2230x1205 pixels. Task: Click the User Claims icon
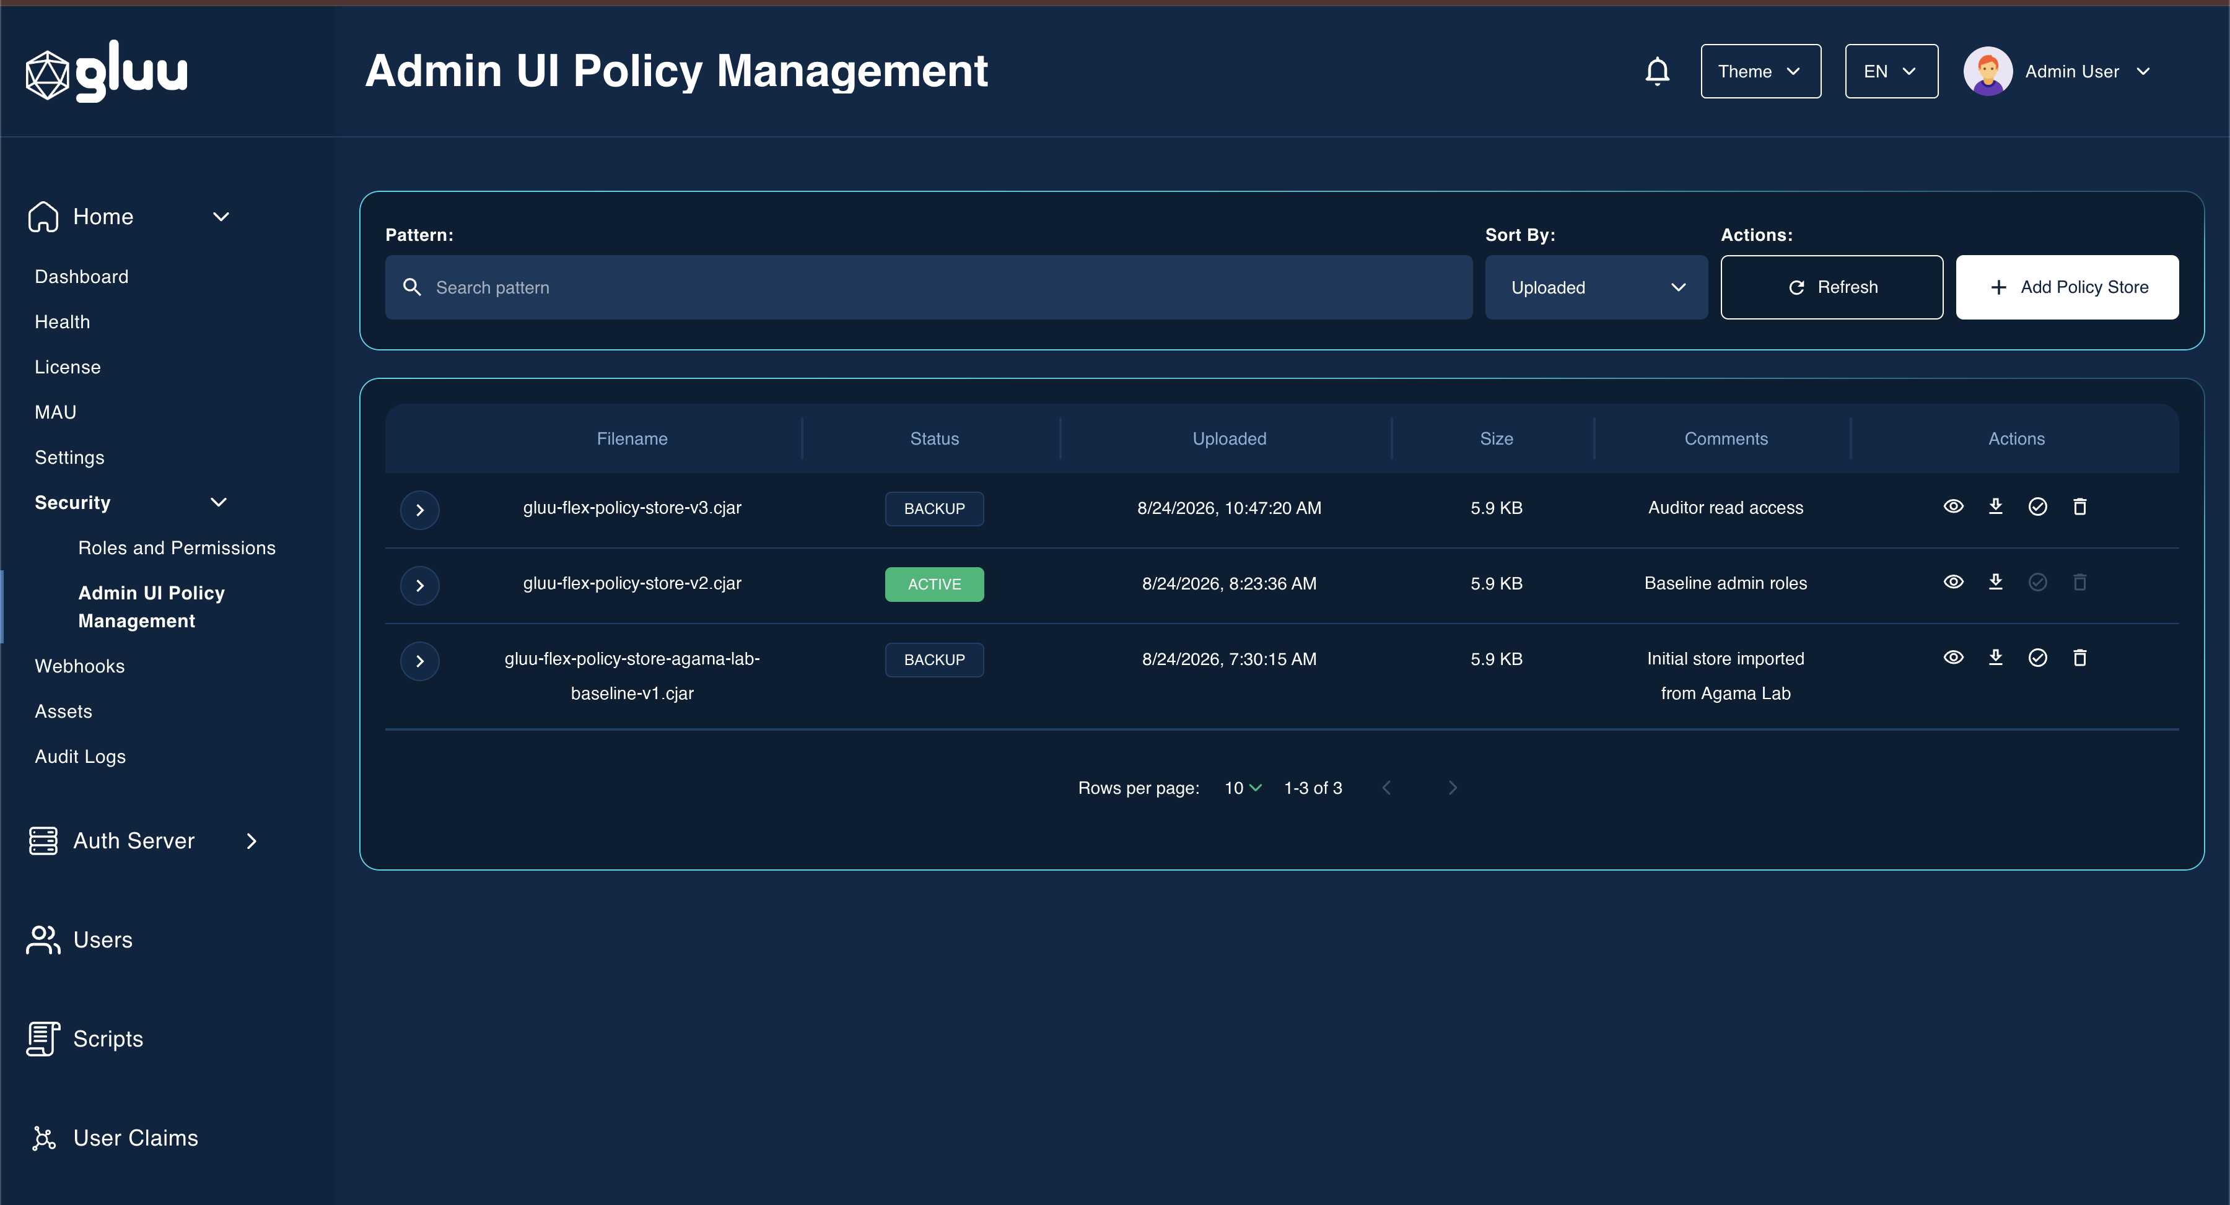point(43,1138)
